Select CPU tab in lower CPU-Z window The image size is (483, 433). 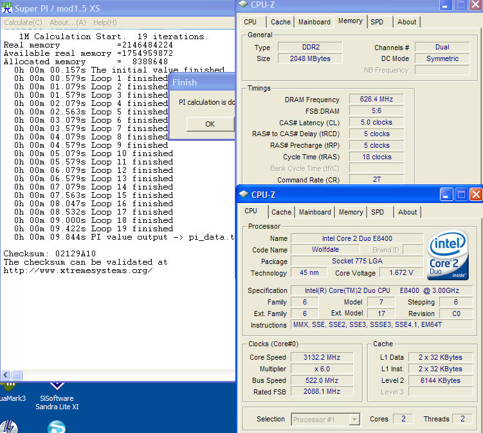click(251, 211)
